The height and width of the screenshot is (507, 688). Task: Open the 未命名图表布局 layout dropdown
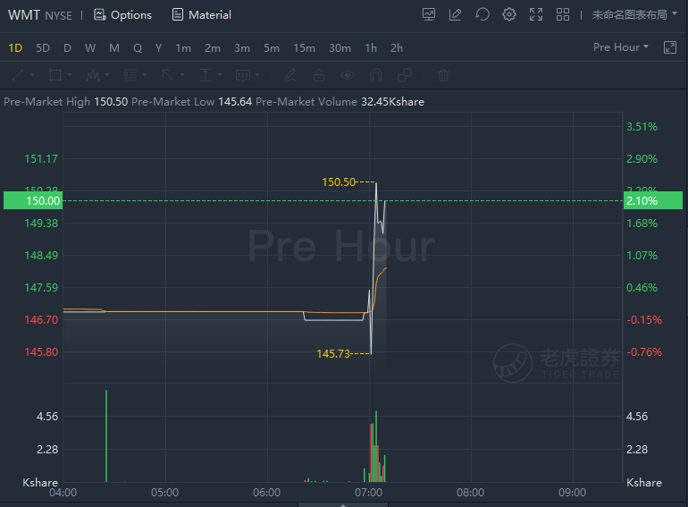tap(634, 14)
